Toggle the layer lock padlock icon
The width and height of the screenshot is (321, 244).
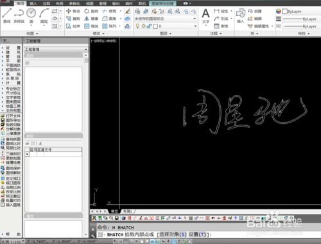pos(149,26)
